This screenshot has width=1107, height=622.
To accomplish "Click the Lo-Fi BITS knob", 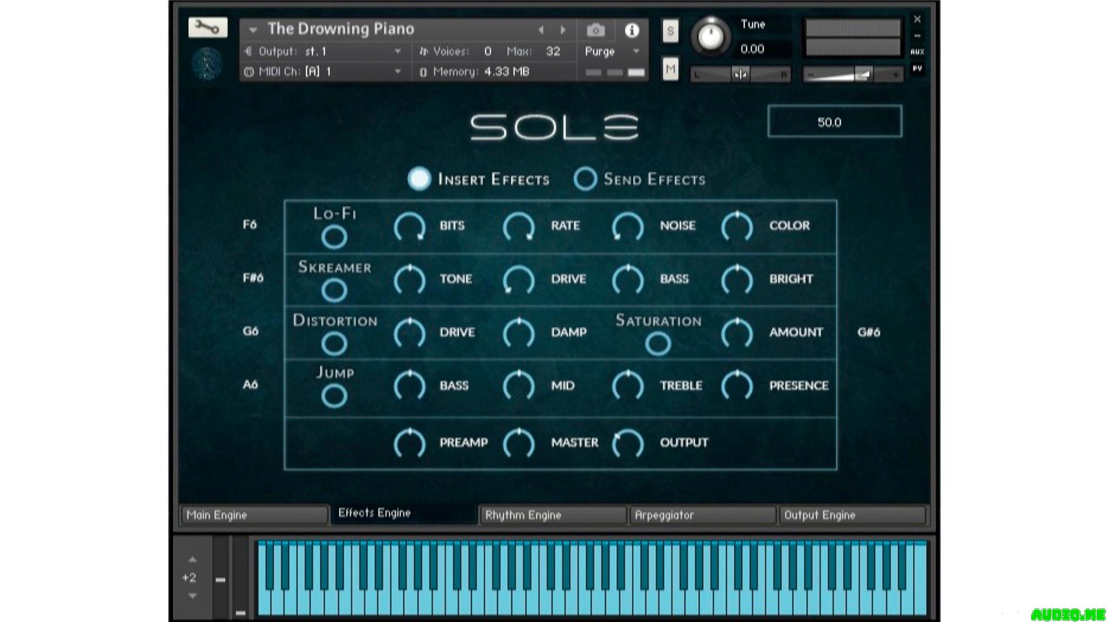I will tap(409, 226).
